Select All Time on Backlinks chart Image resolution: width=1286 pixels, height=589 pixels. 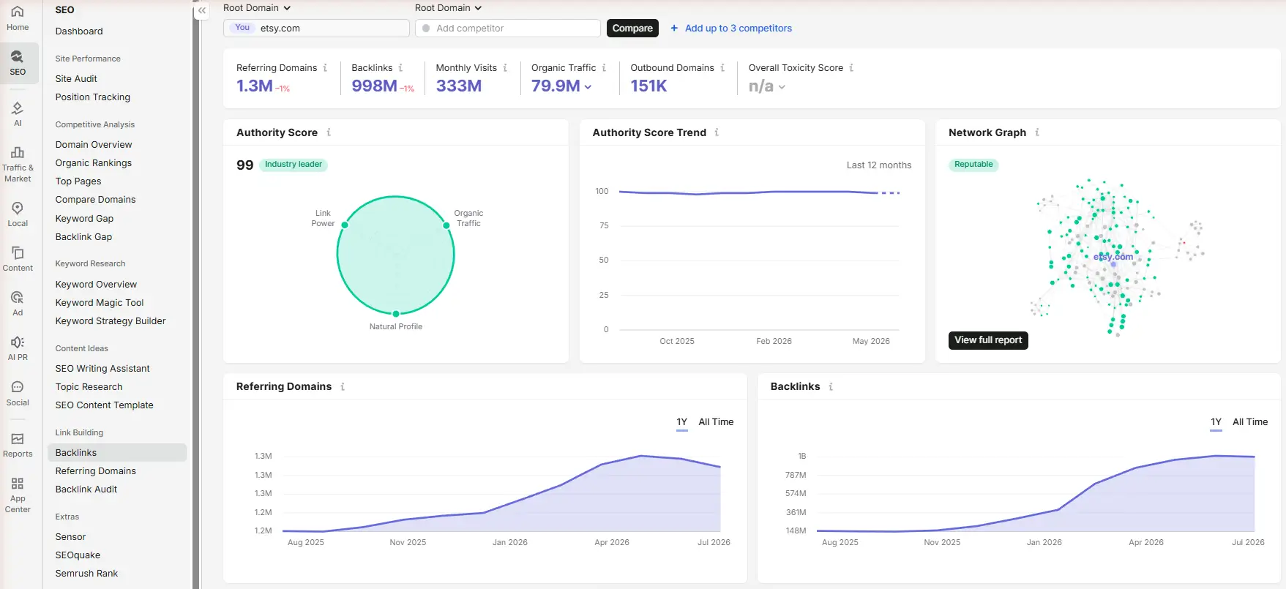(1250, 422)
